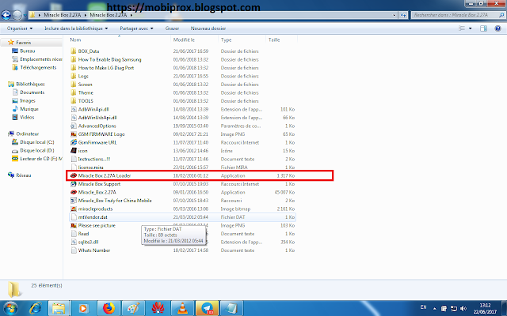Viewport: 507px width, 316px height.
Task: Open Documents library in sidebar
Action: 32,92
